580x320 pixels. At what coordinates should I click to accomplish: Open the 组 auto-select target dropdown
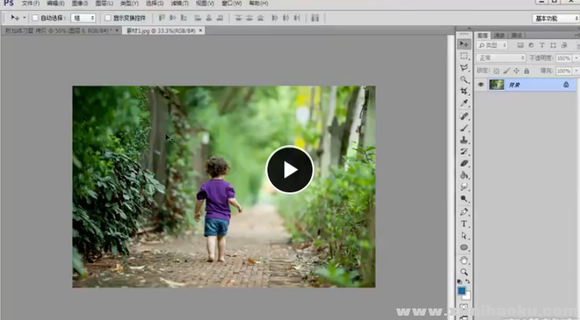click(83, 17)
